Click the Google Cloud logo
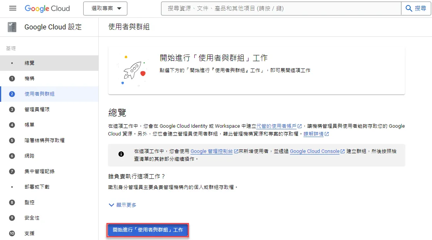432x240 pixels. pyautogui.click(x=47, y=9)
